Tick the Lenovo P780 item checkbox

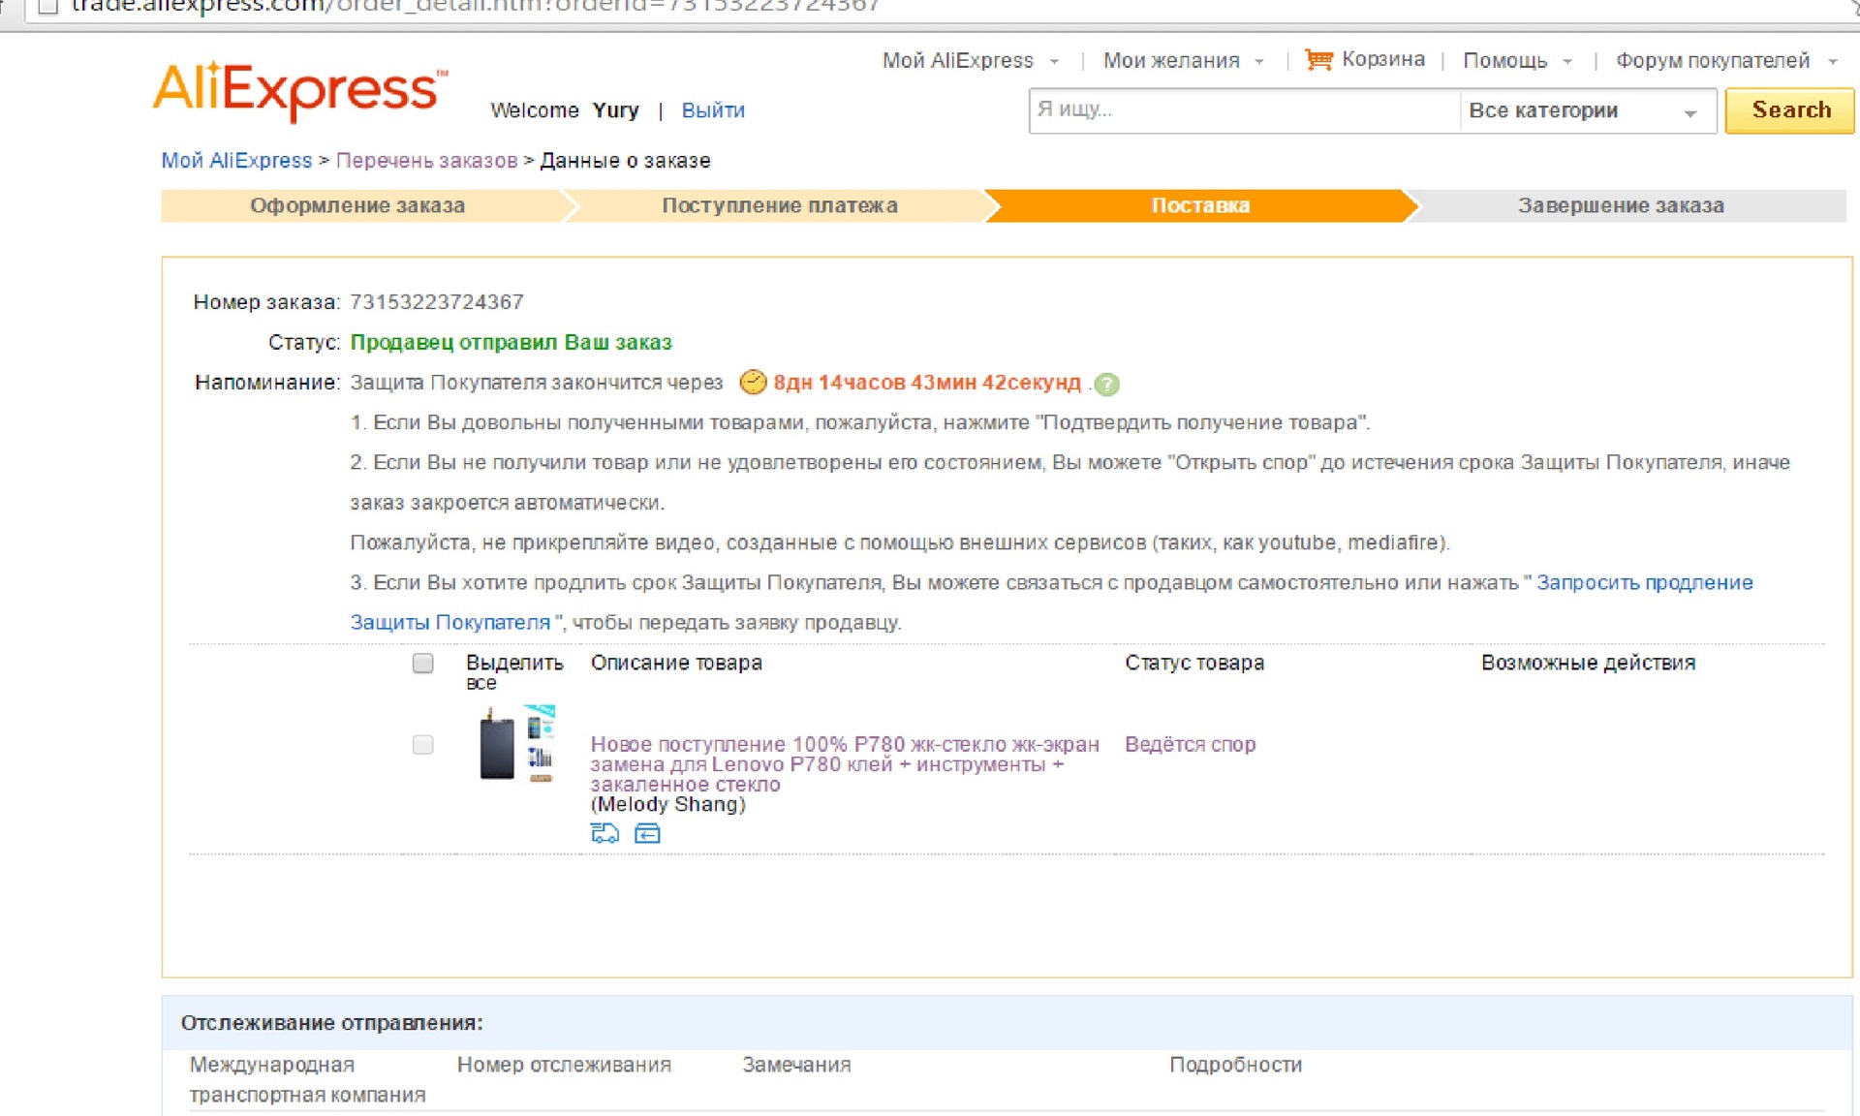(422, 745)
